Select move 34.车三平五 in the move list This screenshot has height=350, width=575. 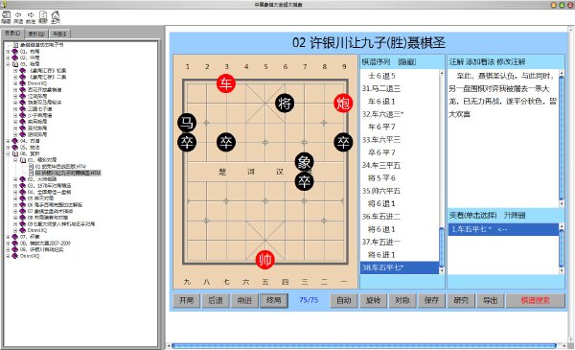(381, 166)
